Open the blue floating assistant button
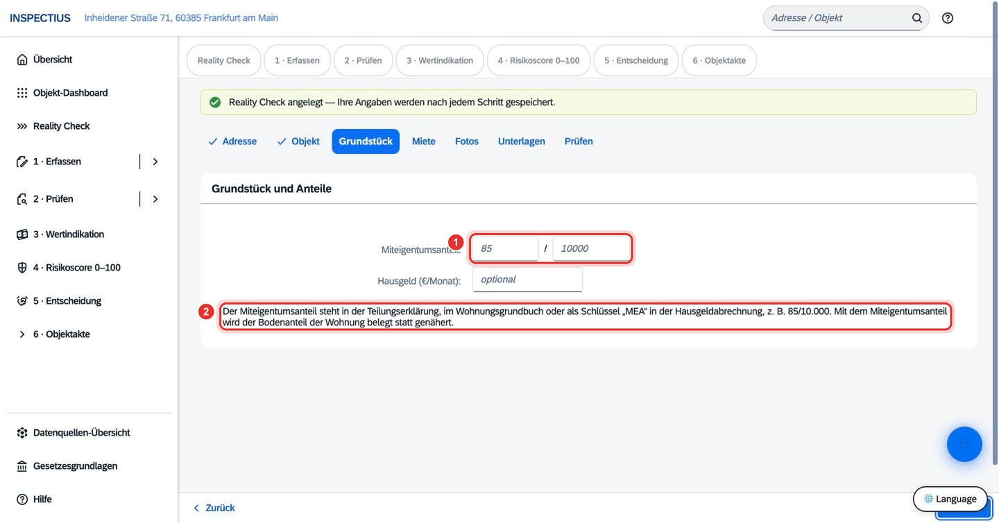Screen dimensions: 999x523 964,444
